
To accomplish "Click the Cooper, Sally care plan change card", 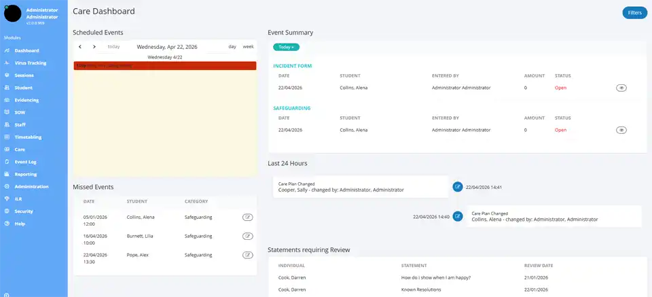I will click(x=361, y=187).
